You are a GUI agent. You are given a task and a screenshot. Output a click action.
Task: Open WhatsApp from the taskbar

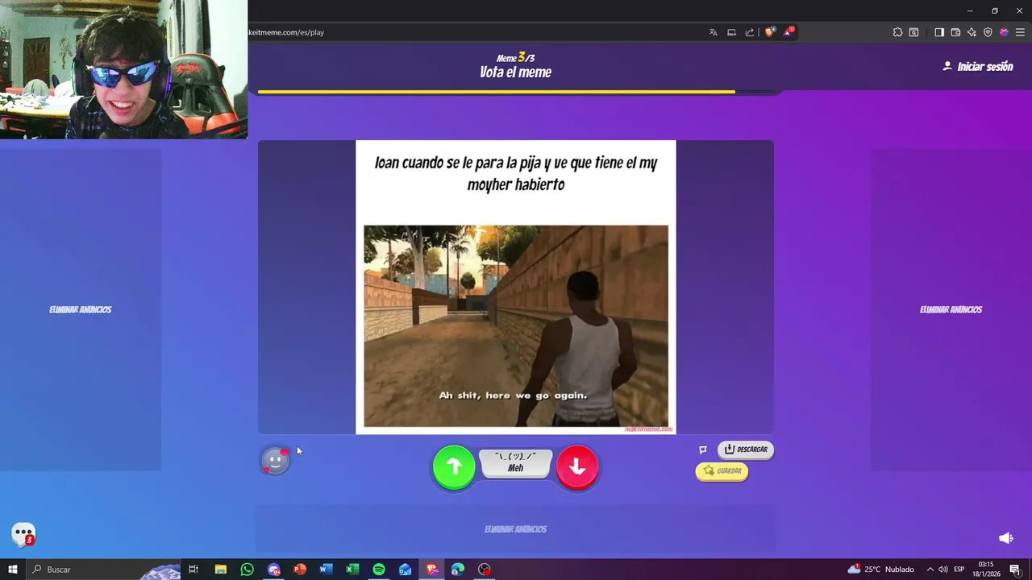click(247, 570)
